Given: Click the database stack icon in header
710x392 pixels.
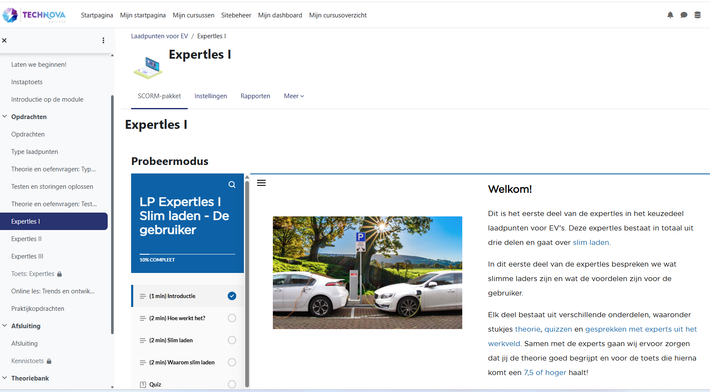Looking at the screenshot, I should click(697, 15).
